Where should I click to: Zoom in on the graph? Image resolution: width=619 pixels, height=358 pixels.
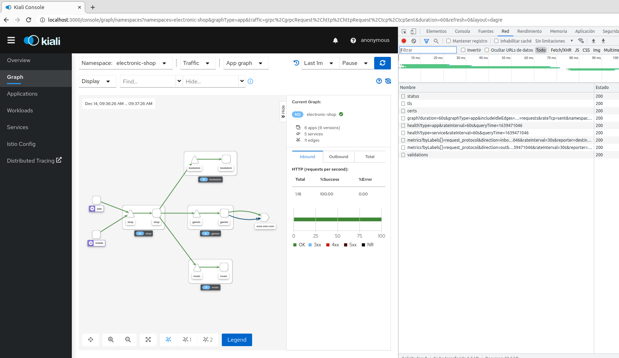point(110,340)
